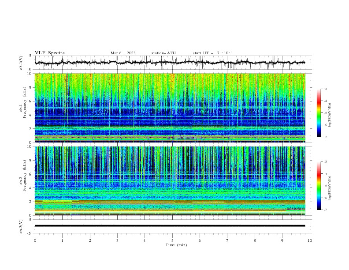Screen dimensions: 349x270
Task: Select the date text "Mar.6 , 2023"
Action: coord(123,53)
